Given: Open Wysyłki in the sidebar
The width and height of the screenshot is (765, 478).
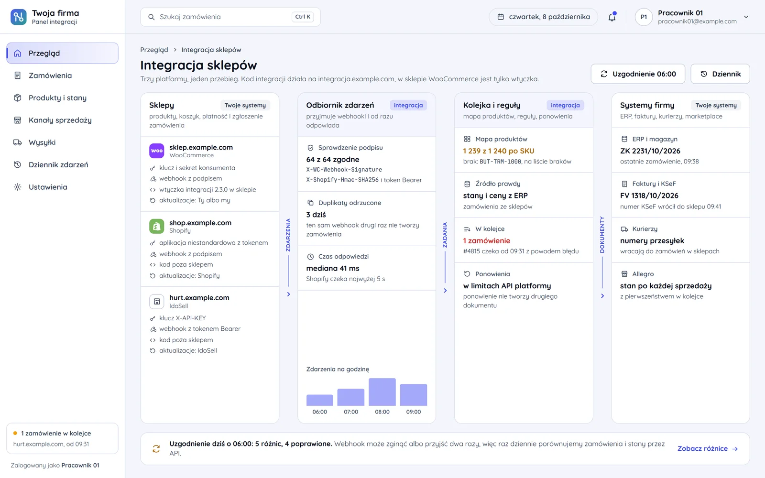Looking at the screenshot, I should (x=62, y=142).
